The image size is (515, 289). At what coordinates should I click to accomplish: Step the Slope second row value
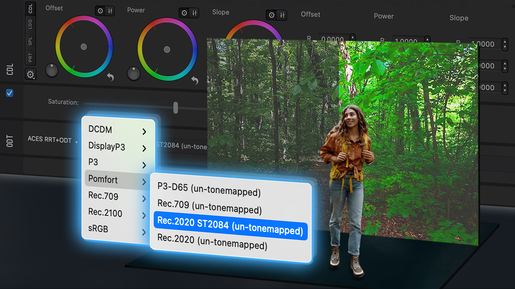(x=505, y=66)
